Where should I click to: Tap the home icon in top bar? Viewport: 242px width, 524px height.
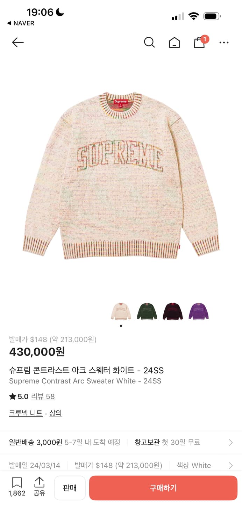pos(174,43)
